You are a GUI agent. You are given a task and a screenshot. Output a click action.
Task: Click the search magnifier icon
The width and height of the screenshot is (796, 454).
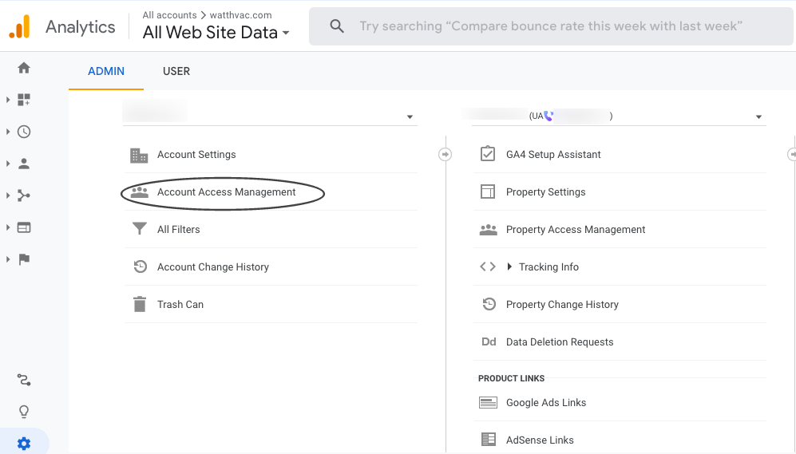coord(337,26)
